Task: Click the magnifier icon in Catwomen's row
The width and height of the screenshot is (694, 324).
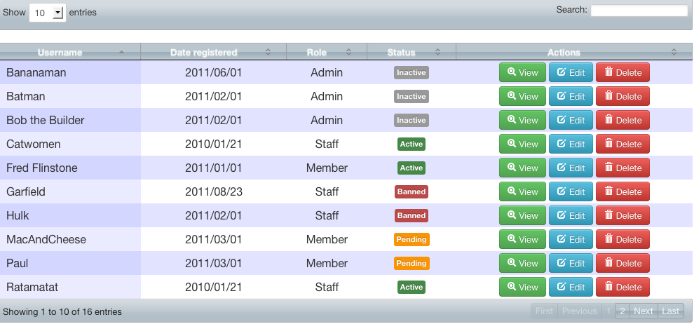Action: (512, 144)
